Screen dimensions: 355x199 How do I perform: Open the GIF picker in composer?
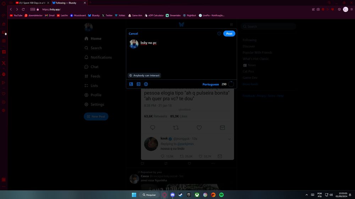tap(138, 84)
